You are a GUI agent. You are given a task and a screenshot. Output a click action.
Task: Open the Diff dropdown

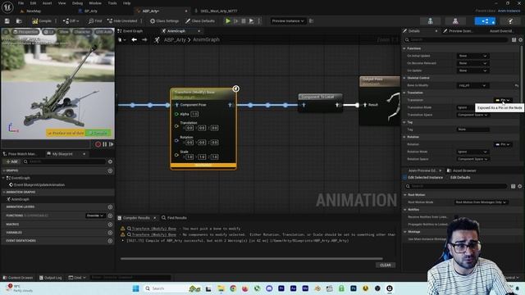click(71, 21)
